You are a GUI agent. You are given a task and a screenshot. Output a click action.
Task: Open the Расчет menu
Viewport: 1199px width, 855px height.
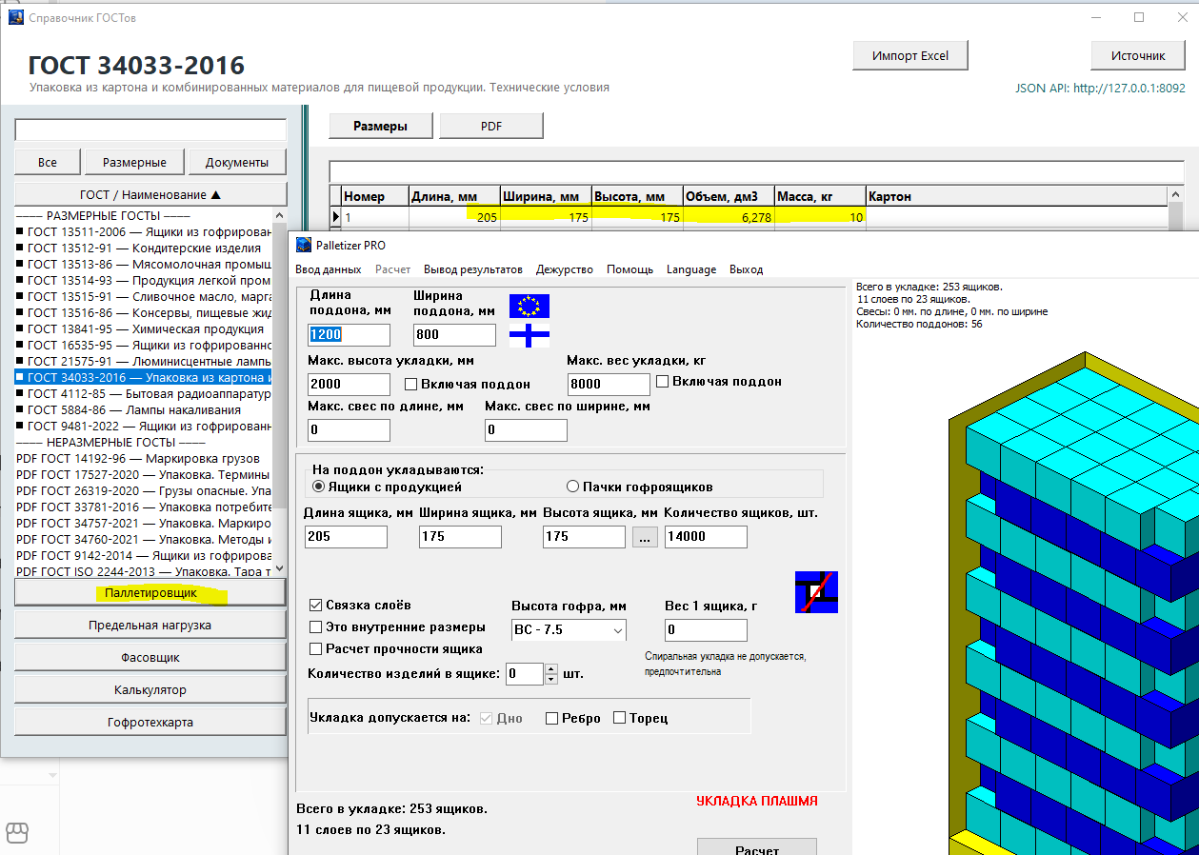[393, 269]
